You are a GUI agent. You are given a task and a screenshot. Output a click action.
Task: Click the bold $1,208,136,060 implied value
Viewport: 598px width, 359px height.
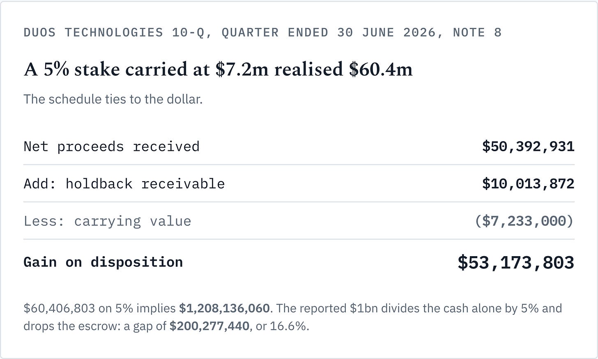point(225,308)
